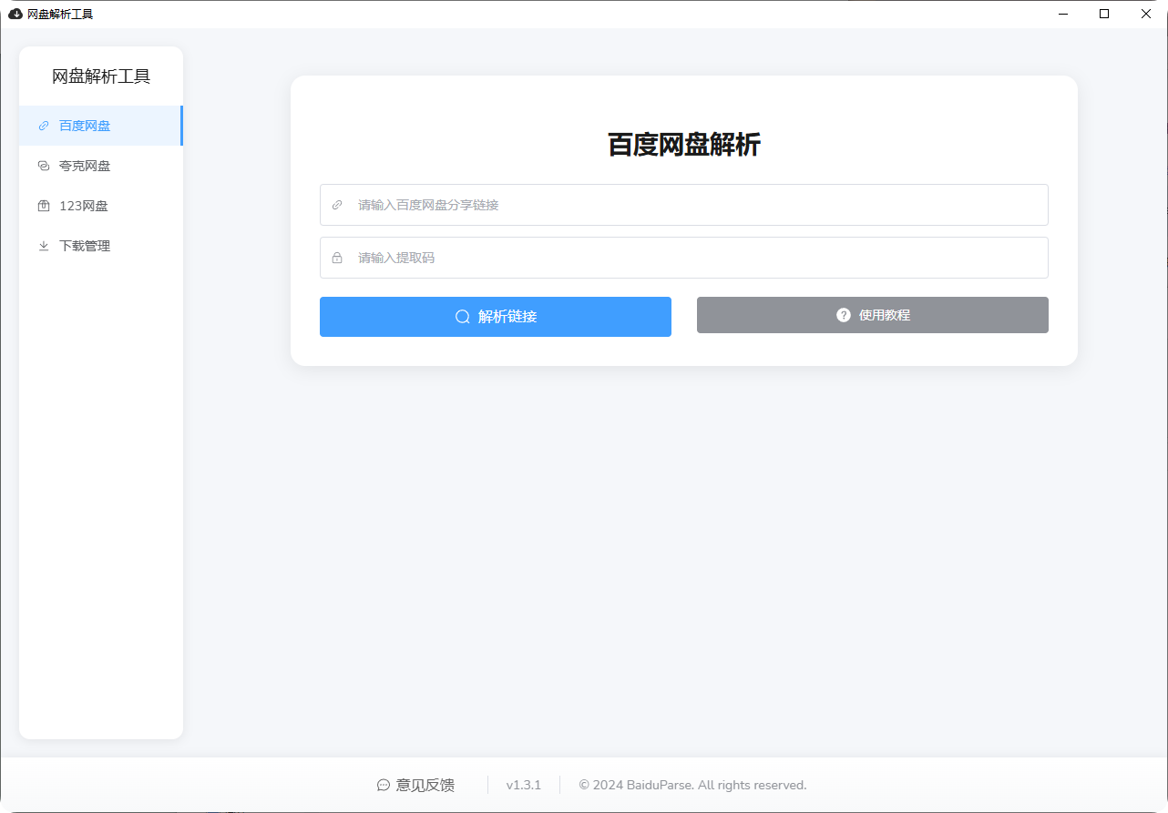
Task: Click the box icon beside 123网盘
Action: pos(44,206)
